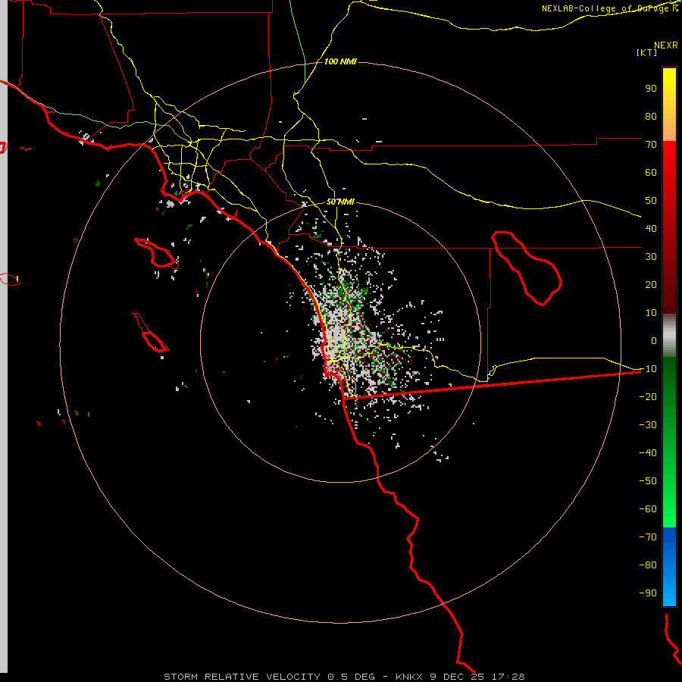Image resolution: width=682 pixels, height=682 pixels.
Task: Click the 60 value on the velocity scale
Action: tap(651, 172)
